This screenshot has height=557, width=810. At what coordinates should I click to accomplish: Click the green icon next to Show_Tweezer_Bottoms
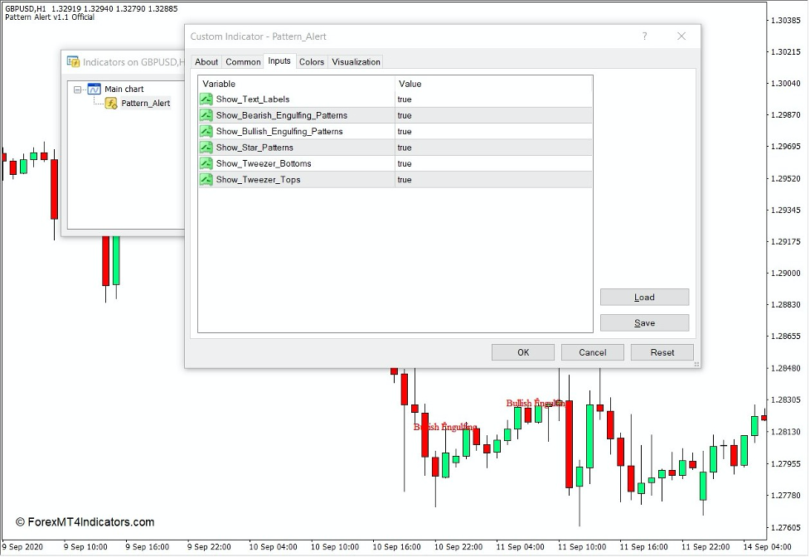(x=206, y=163)
